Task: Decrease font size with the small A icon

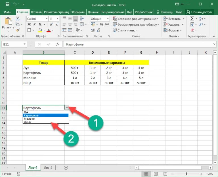Action: click(57, 24)
